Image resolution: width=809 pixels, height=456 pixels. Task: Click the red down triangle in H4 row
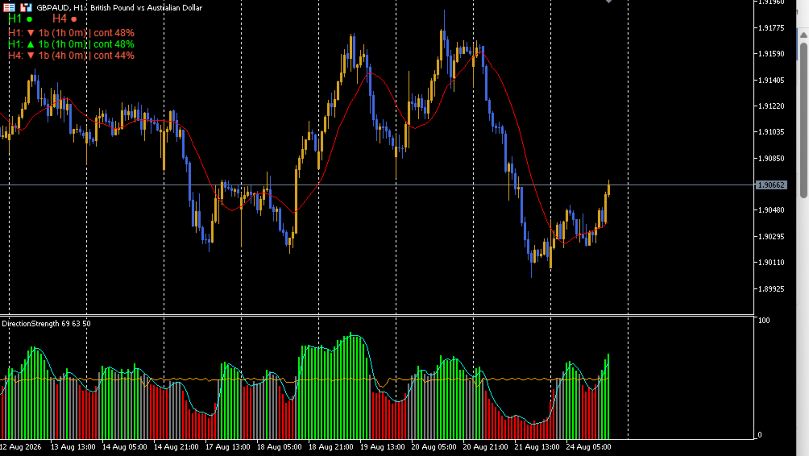pos(31,56)
